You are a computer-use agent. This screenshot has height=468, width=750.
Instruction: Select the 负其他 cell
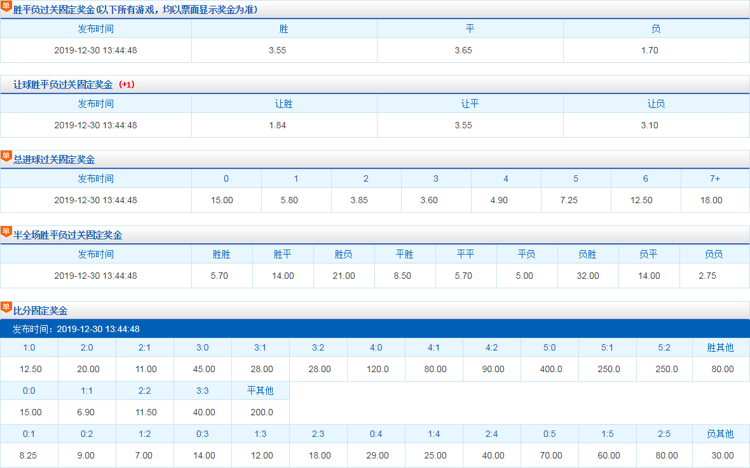[x=721, y=434]
